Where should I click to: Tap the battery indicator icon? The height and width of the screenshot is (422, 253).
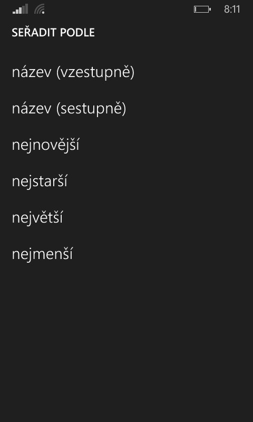pos(202,9)
